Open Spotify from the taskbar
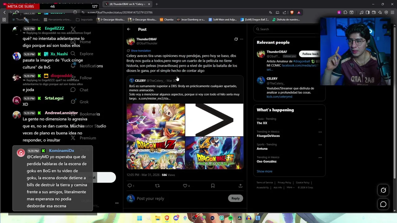Screen dimensions: 397x223 point(230,218)
